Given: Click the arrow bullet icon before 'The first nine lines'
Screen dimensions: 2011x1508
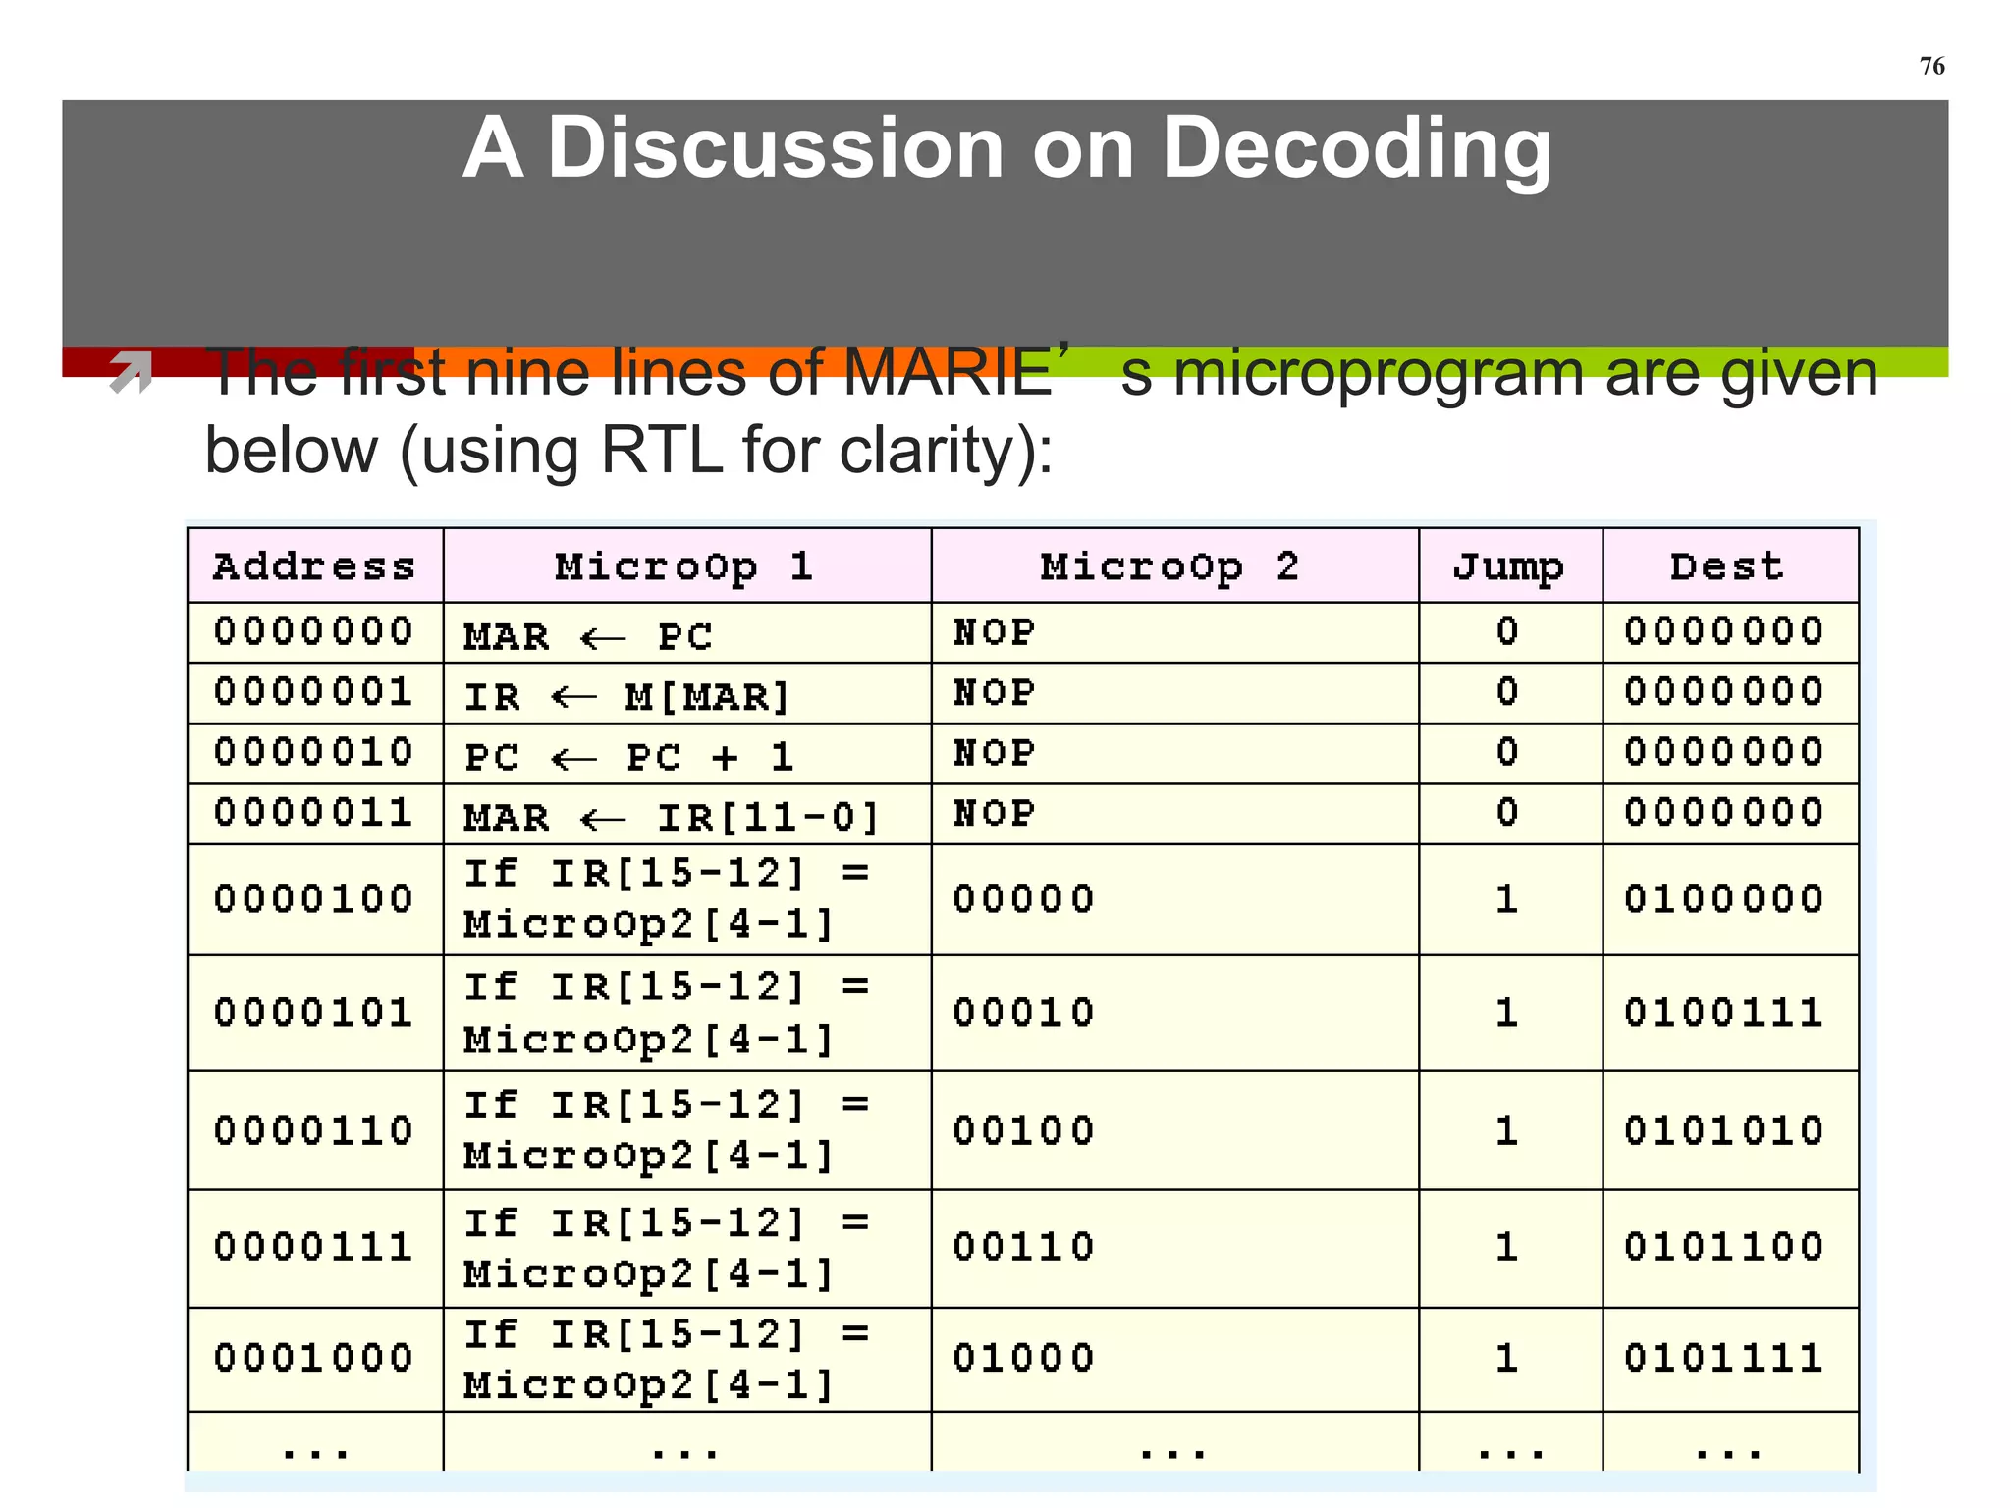Looking at the screenshot, I should pyautogui.click(x=132, y=373).
